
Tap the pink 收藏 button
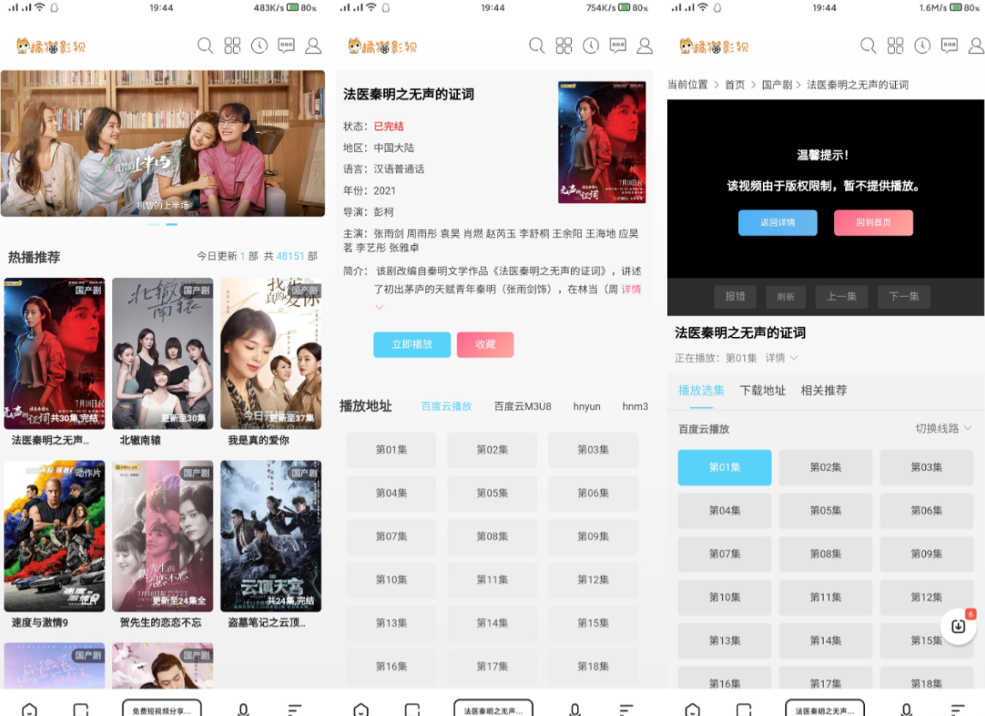(x=485, y=345)
